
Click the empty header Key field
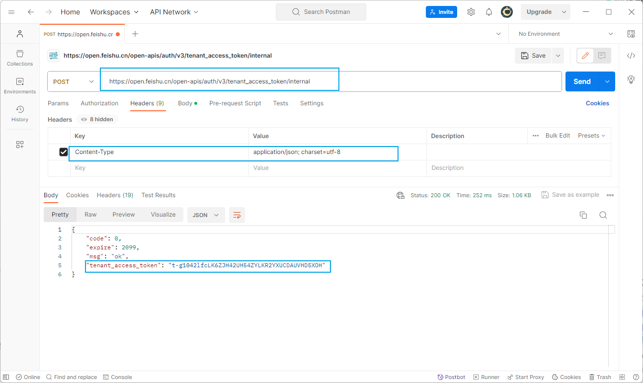click(159, 168)
